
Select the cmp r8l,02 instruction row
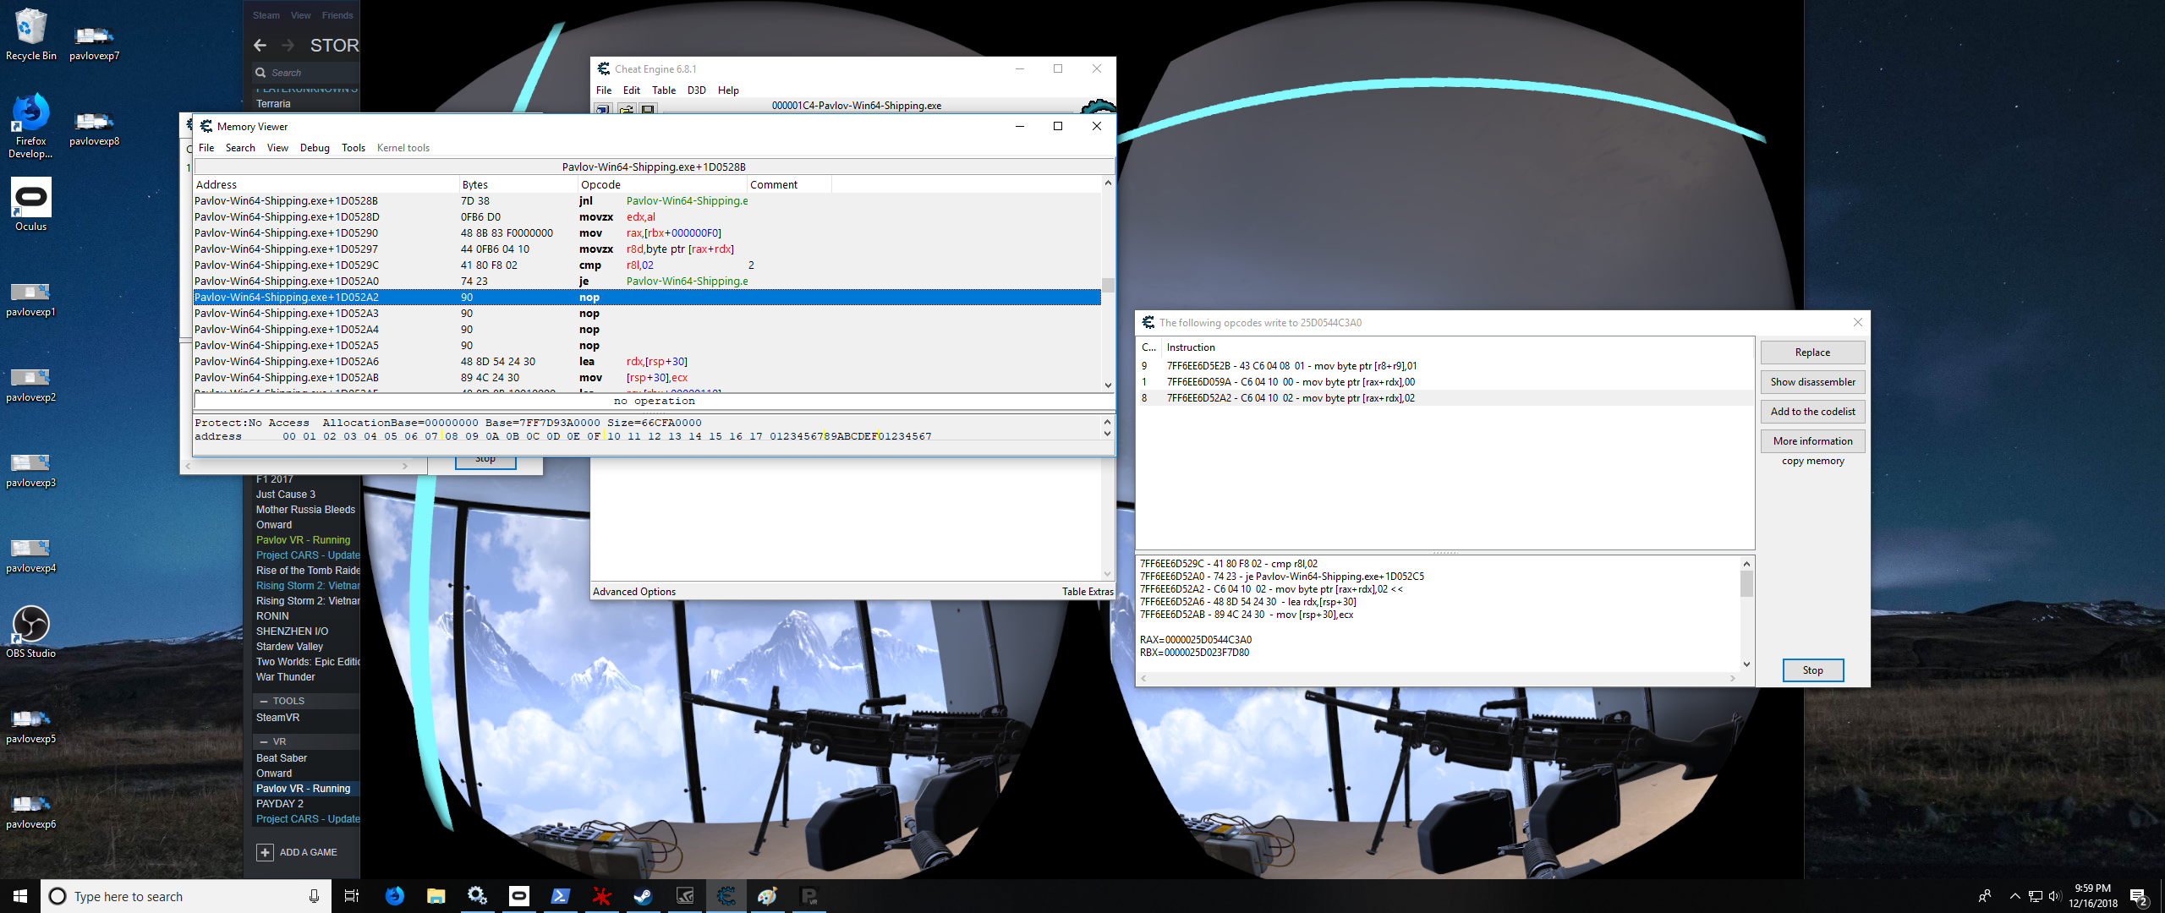pyautogui.click(x=647, y=265)
